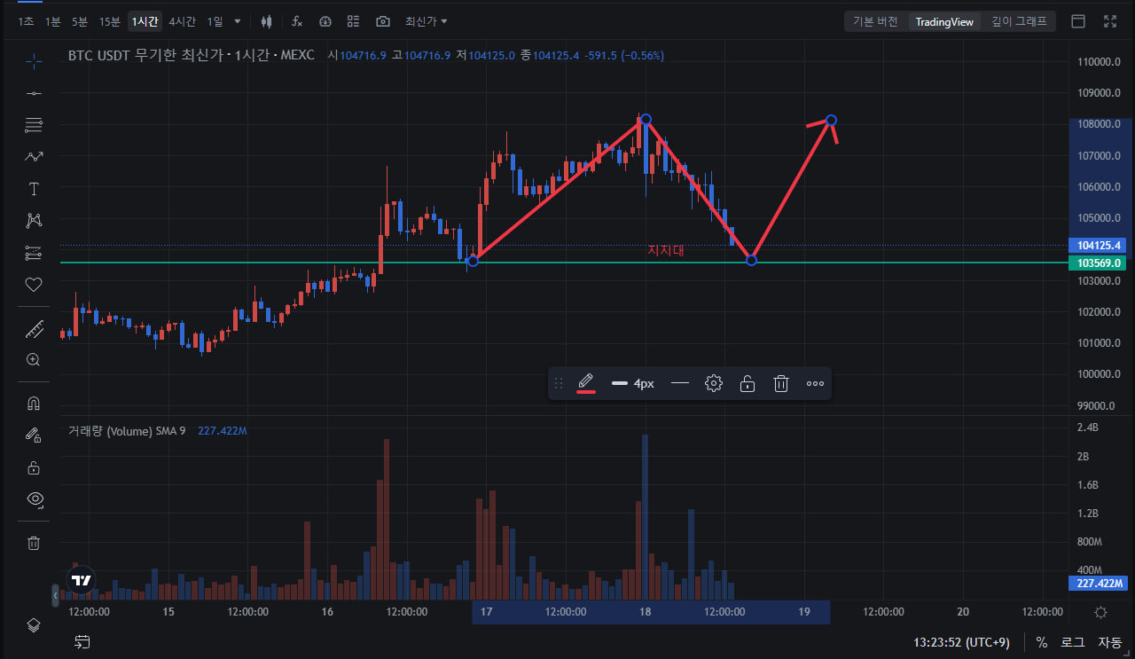Select the ruler measure tool
The height and width of the screenshot is (659, 1135).
[34, 329]
